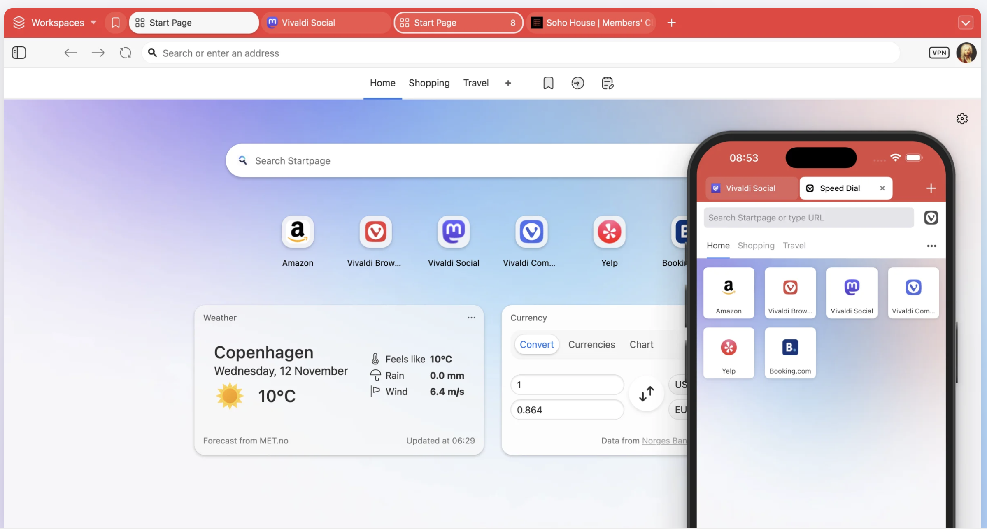Open History via the clock icon

578,83
